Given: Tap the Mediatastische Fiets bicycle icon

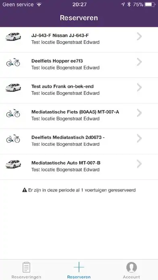Looking at the screenshot, I should click(x=13, y=113).
